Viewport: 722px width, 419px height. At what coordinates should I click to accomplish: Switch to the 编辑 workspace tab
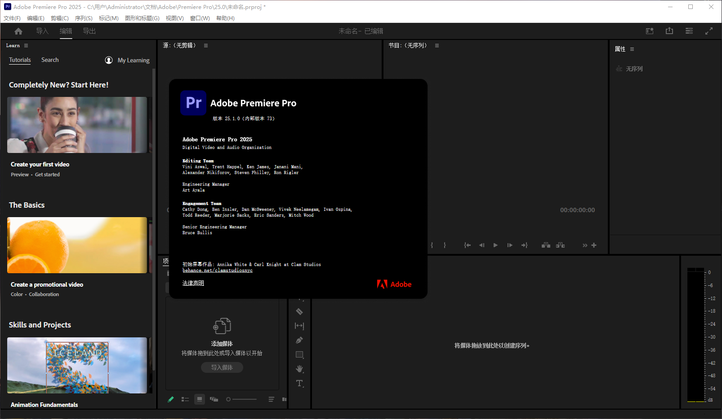click(66, 31)
